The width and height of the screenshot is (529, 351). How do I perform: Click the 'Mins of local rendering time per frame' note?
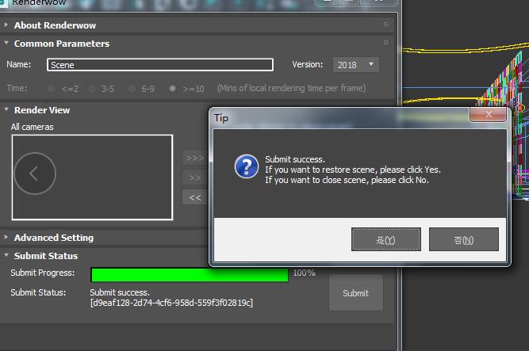[292, 88]
